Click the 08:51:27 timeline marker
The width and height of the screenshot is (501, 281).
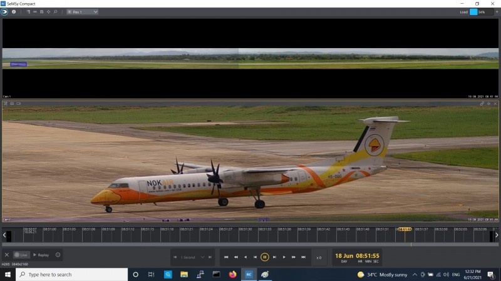(x=225, y=229)
